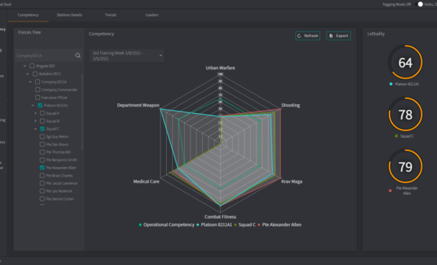Check the Pte Thomas Bill checkbox
This screenshot has height=265, width=437.
pos(42,152)
